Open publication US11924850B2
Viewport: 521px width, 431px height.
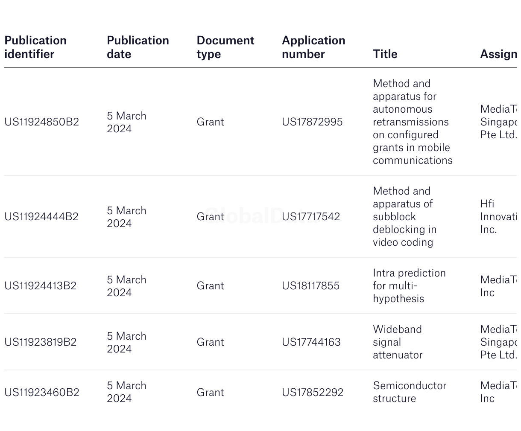click(x=42, y=122)
